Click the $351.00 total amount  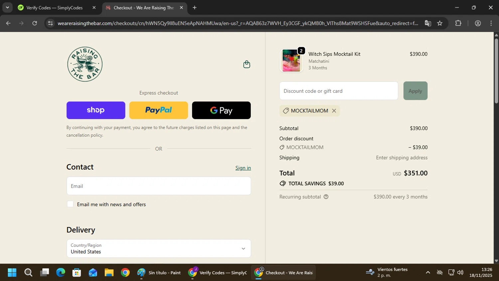[x=416, y=173]
